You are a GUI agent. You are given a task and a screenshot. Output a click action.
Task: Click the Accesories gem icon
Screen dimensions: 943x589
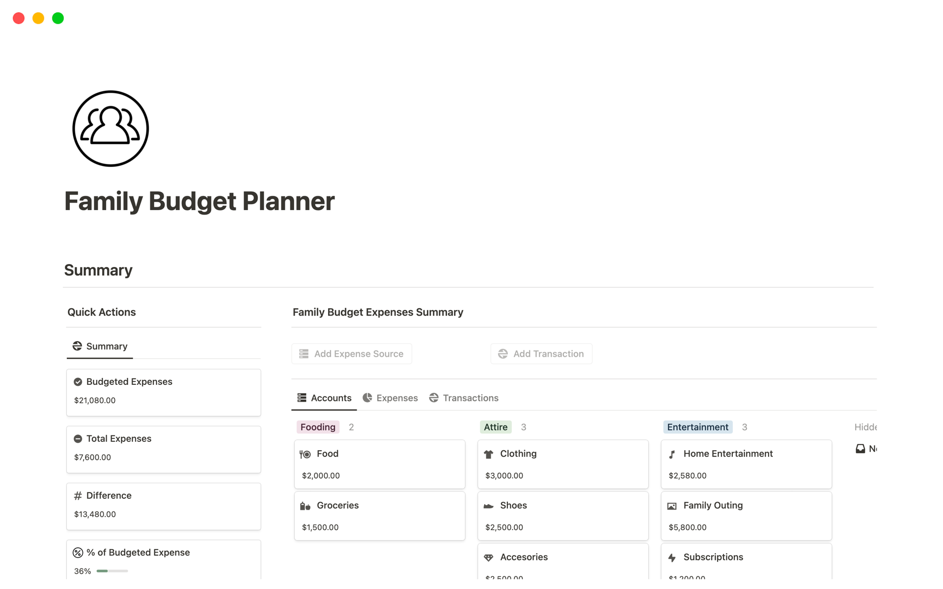[x=488, y=558]
